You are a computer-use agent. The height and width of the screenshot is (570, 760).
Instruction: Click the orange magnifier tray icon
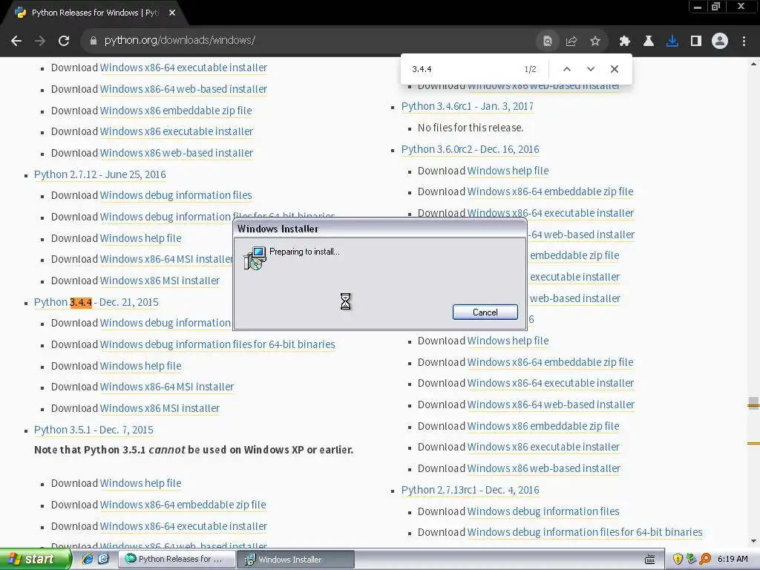tap(705, 560)
